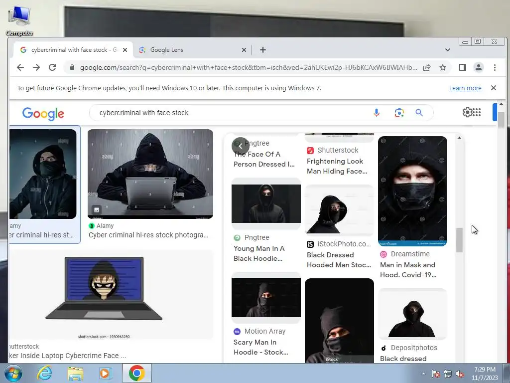
Task: Bookmark this page with the star
Action: (x=443, y=67)
